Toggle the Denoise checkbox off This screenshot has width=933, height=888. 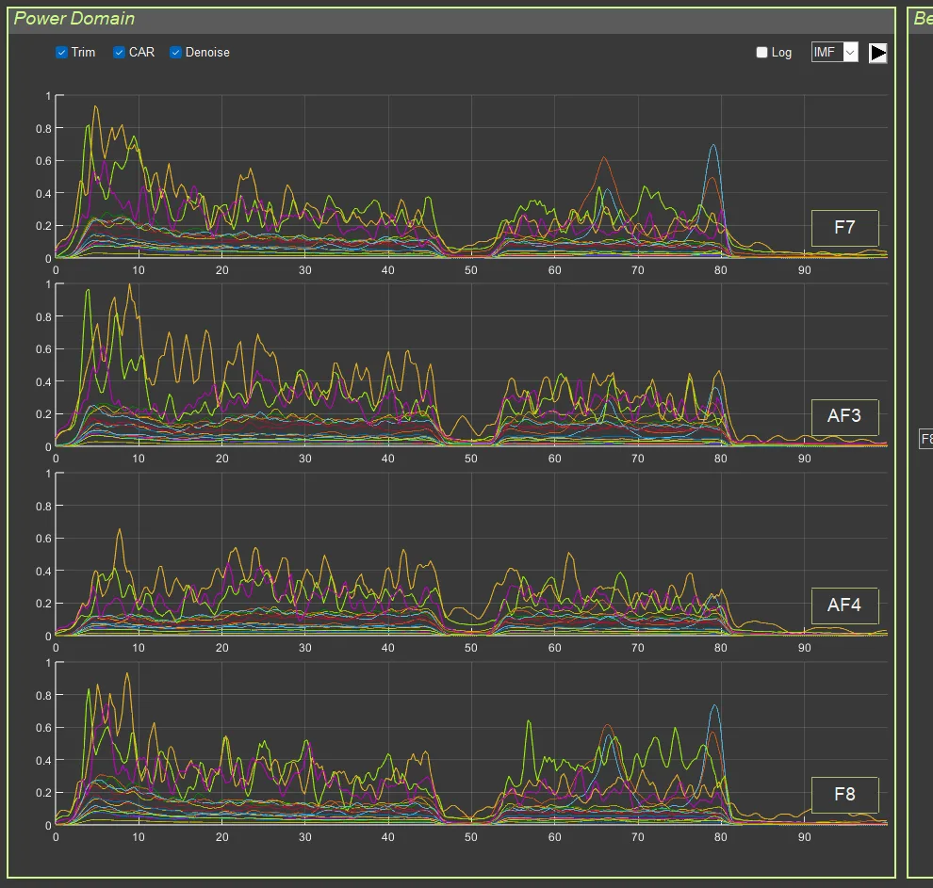(x=176, y=53)
